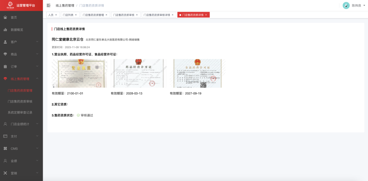This screenshot has height=181, width=368.
Task: Expand the 商品 menu chevron
Action: (x=37, y=54)
